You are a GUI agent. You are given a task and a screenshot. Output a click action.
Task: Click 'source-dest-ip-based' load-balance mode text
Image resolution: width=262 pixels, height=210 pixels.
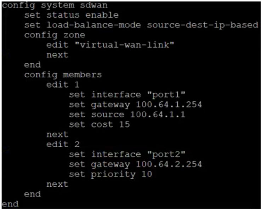(x=203, y=25)
